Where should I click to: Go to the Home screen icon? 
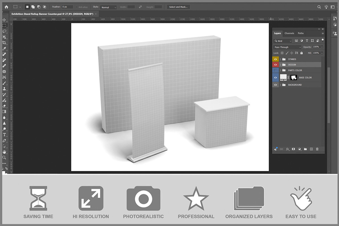coord(6,7)
